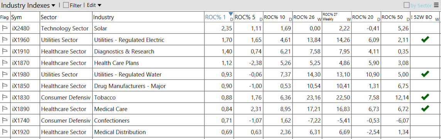The image size is (441, 139).
Task: Open the hamburger menu icon at top right
Action: 436,5
